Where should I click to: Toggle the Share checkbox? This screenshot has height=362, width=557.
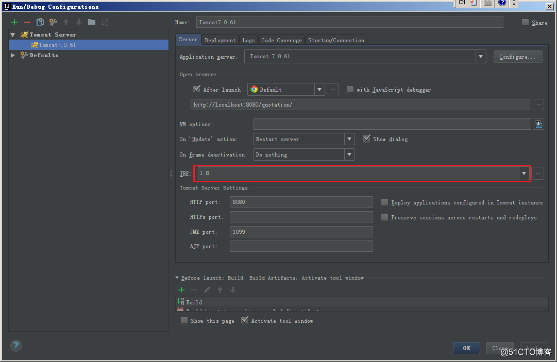(525, 22)
